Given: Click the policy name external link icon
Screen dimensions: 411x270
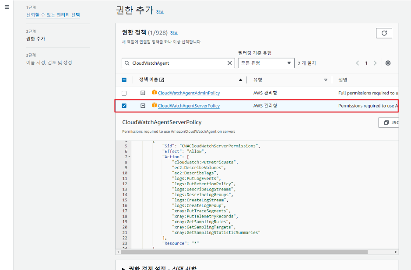Looking at the screenshot, I should pos(162,80).
